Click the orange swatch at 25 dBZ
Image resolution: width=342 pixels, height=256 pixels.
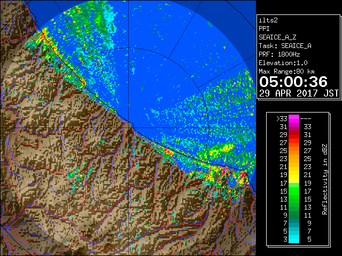click(x=294, y=150)
